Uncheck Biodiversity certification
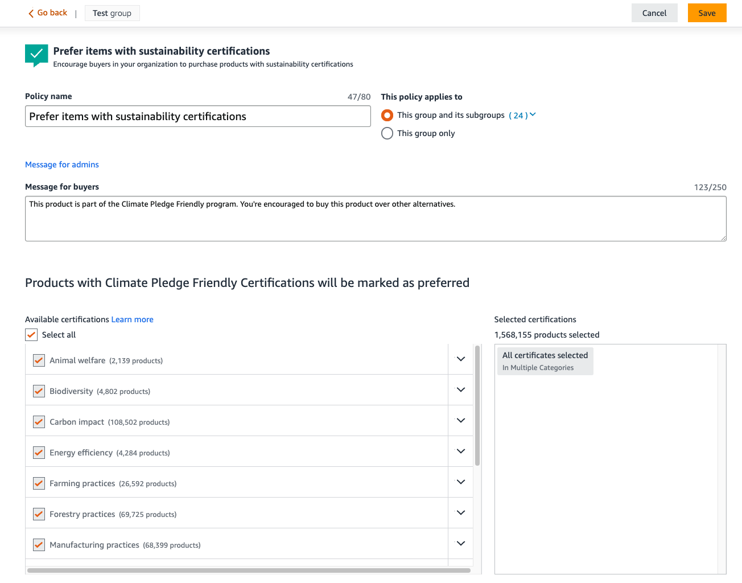742x583 pixels. tap(39, 391)
